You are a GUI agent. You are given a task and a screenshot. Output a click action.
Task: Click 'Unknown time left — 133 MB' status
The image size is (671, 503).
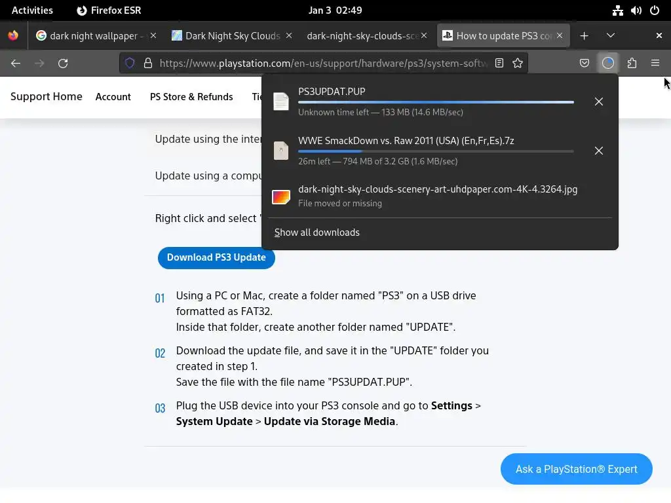point(381,112)
